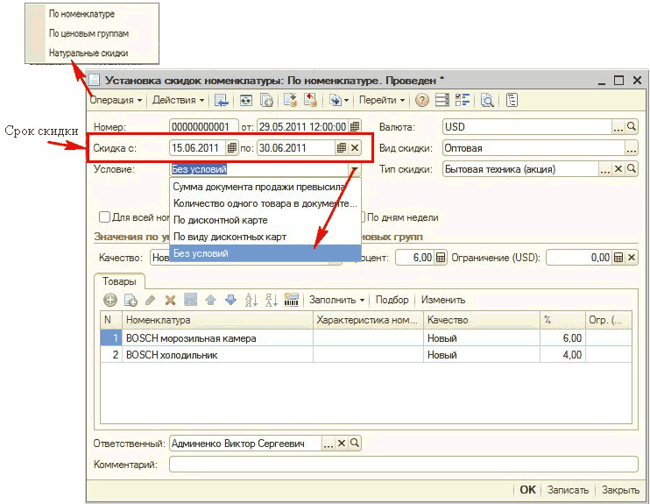650x504 pixels.
Task: Open calendar for the Скидка с date
Action: point(232,148)
